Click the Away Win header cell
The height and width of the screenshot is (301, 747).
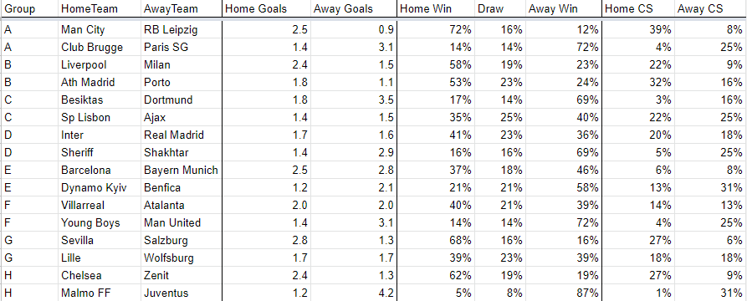point(563,8)
